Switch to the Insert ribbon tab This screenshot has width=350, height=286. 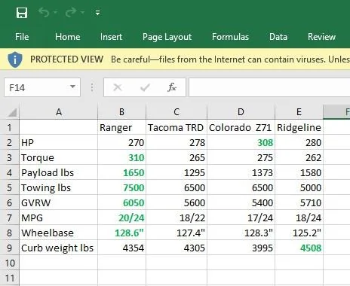[x=111, y=37]
